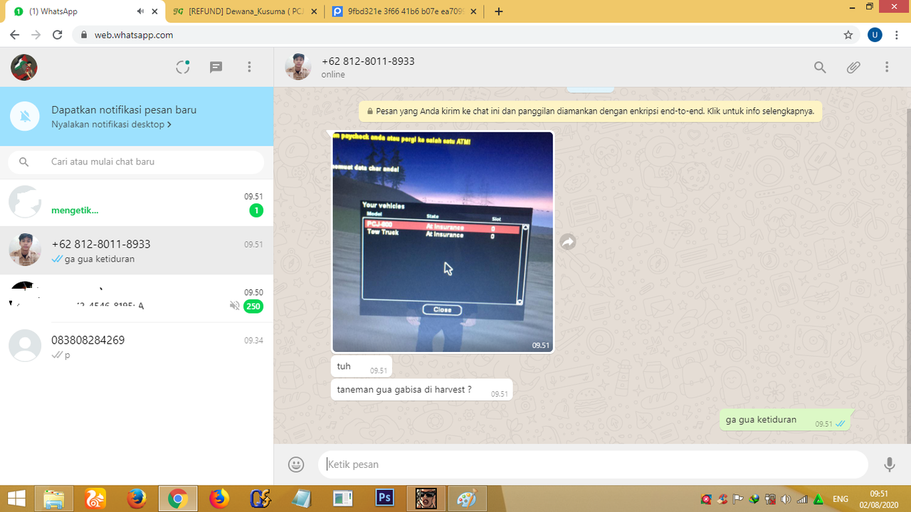911x512 pixels.
Task: Click the magnifier icon in the chat list search
Action: [x=23, y=162]
